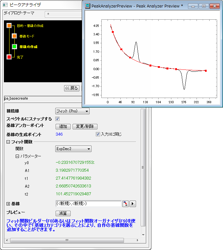Click the y0 value -0.2331670729155
This screenshot has width=223, height=250.
pos(75,163)
